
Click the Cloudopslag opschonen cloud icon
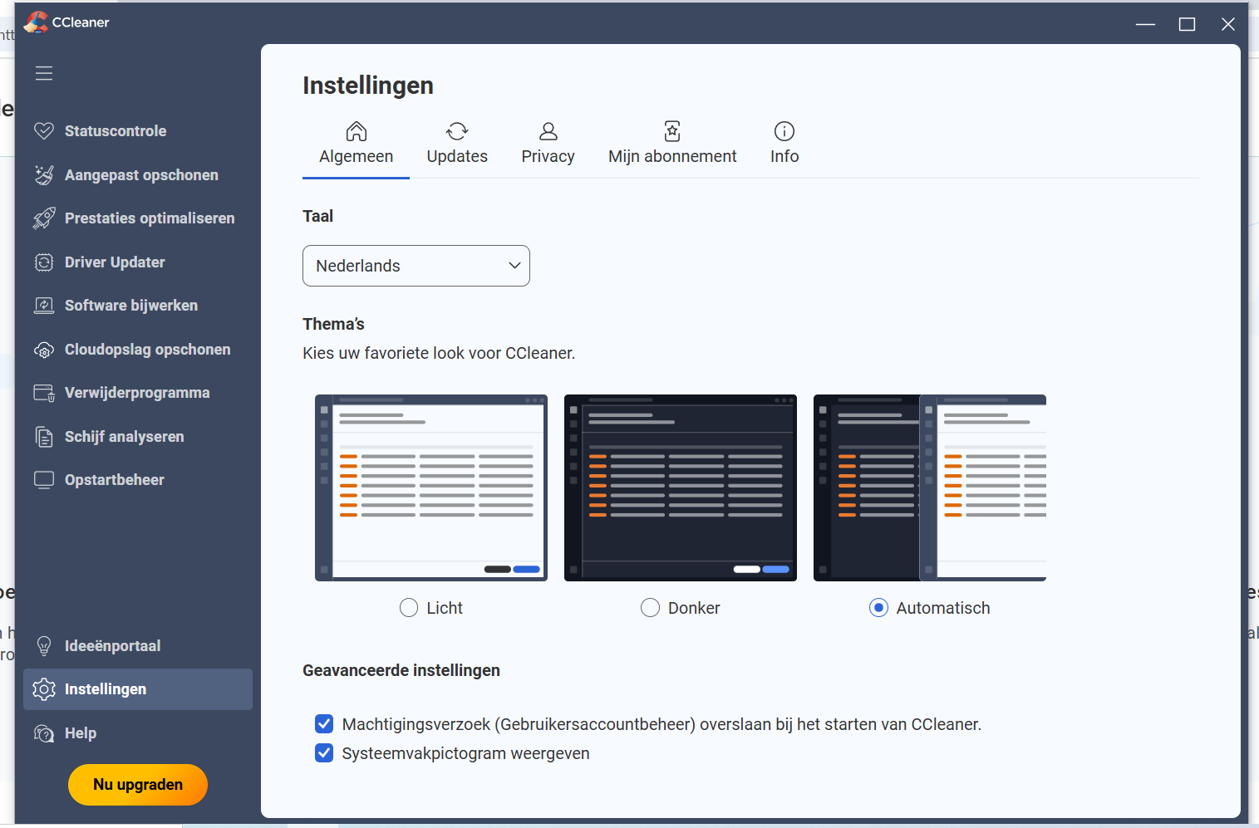44,350
